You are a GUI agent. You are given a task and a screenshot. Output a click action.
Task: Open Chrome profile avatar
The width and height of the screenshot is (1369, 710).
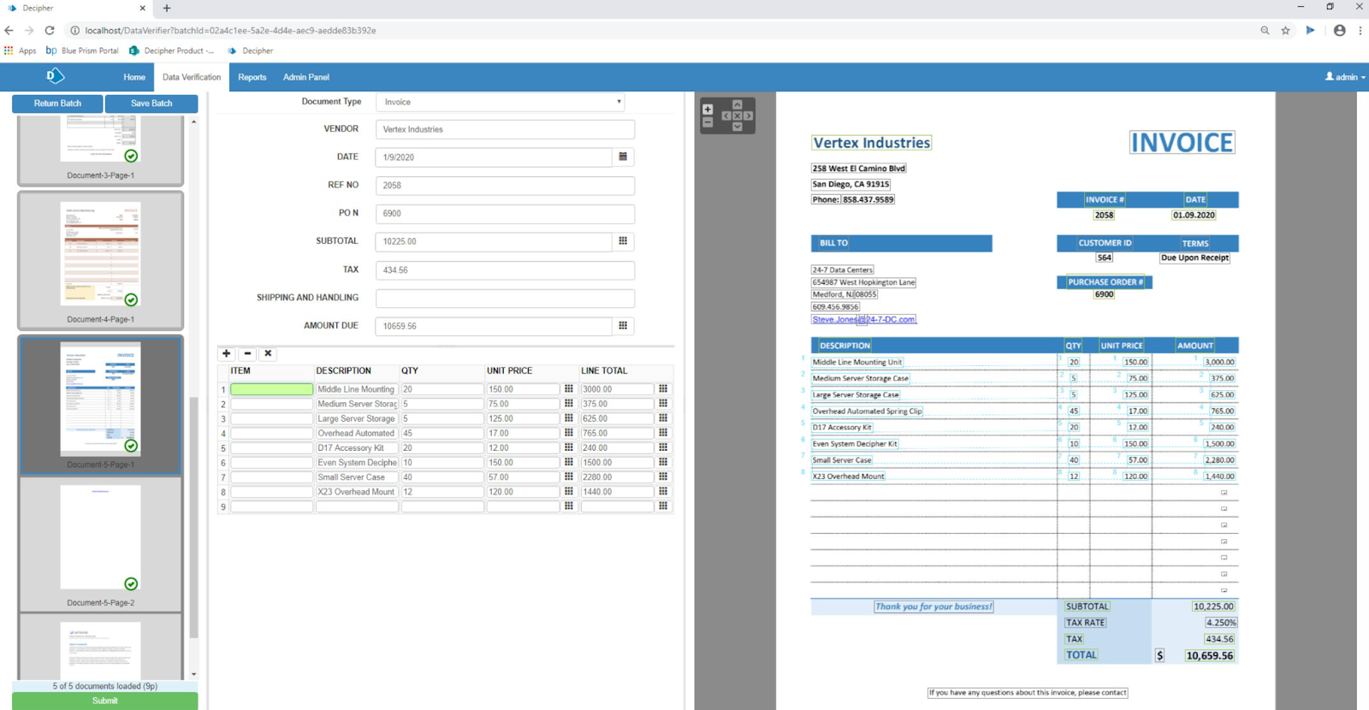(1339, 30)
